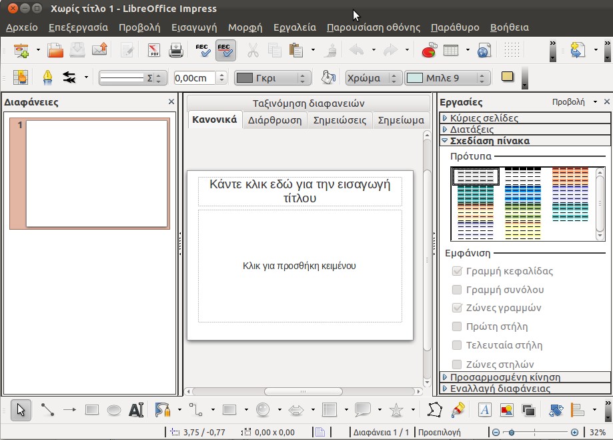Screen dimensions: 613x440
Task: Click the Export as PDF icon
Action: (153, 50)
